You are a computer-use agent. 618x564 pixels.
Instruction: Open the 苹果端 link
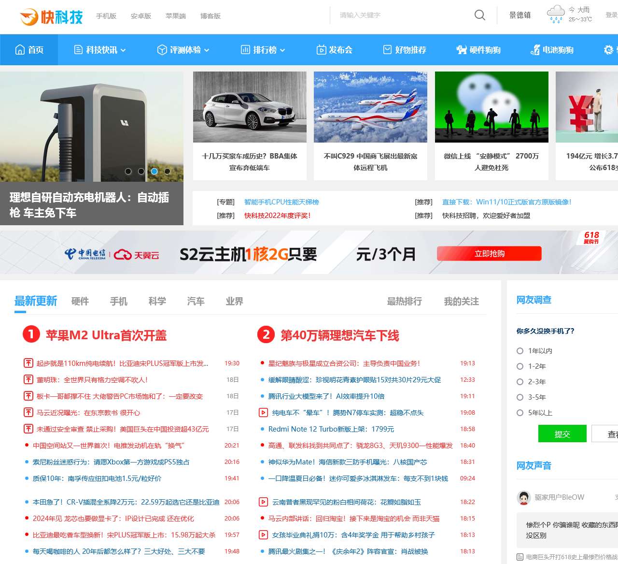[x=176, y=16]
